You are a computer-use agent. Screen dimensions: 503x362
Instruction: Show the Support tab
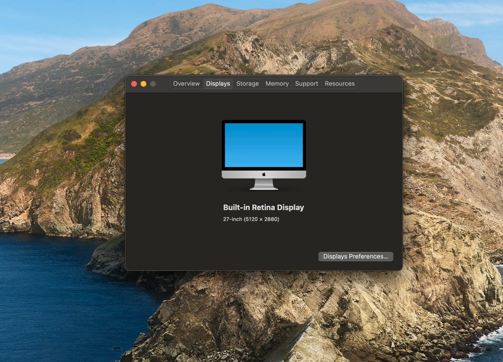307,83
